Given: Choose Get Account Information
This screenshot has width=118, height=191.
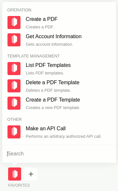Looking at the screenshot, I should (54, 37).
